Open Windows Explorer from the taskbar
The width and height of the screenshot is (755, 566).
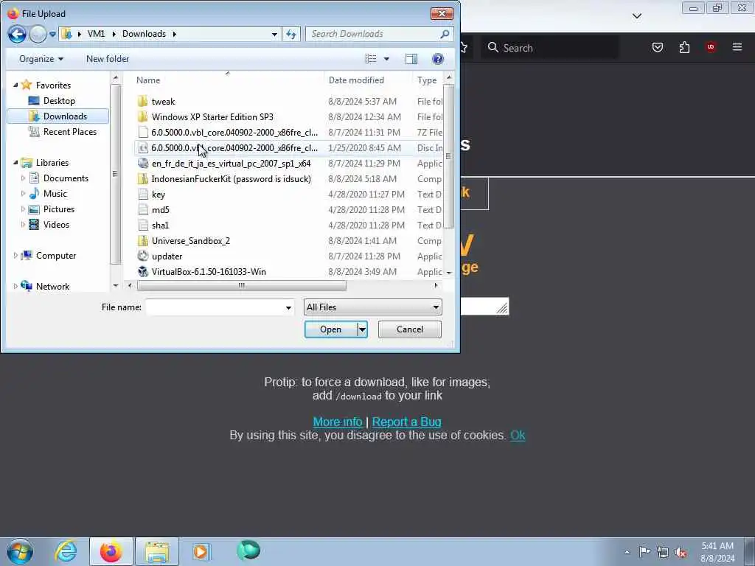point(157,552)
